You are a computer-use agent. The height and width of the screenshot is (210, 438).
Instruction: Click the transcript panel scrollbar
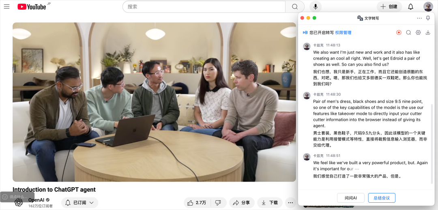pyautogui.click(x=432, y=144)
